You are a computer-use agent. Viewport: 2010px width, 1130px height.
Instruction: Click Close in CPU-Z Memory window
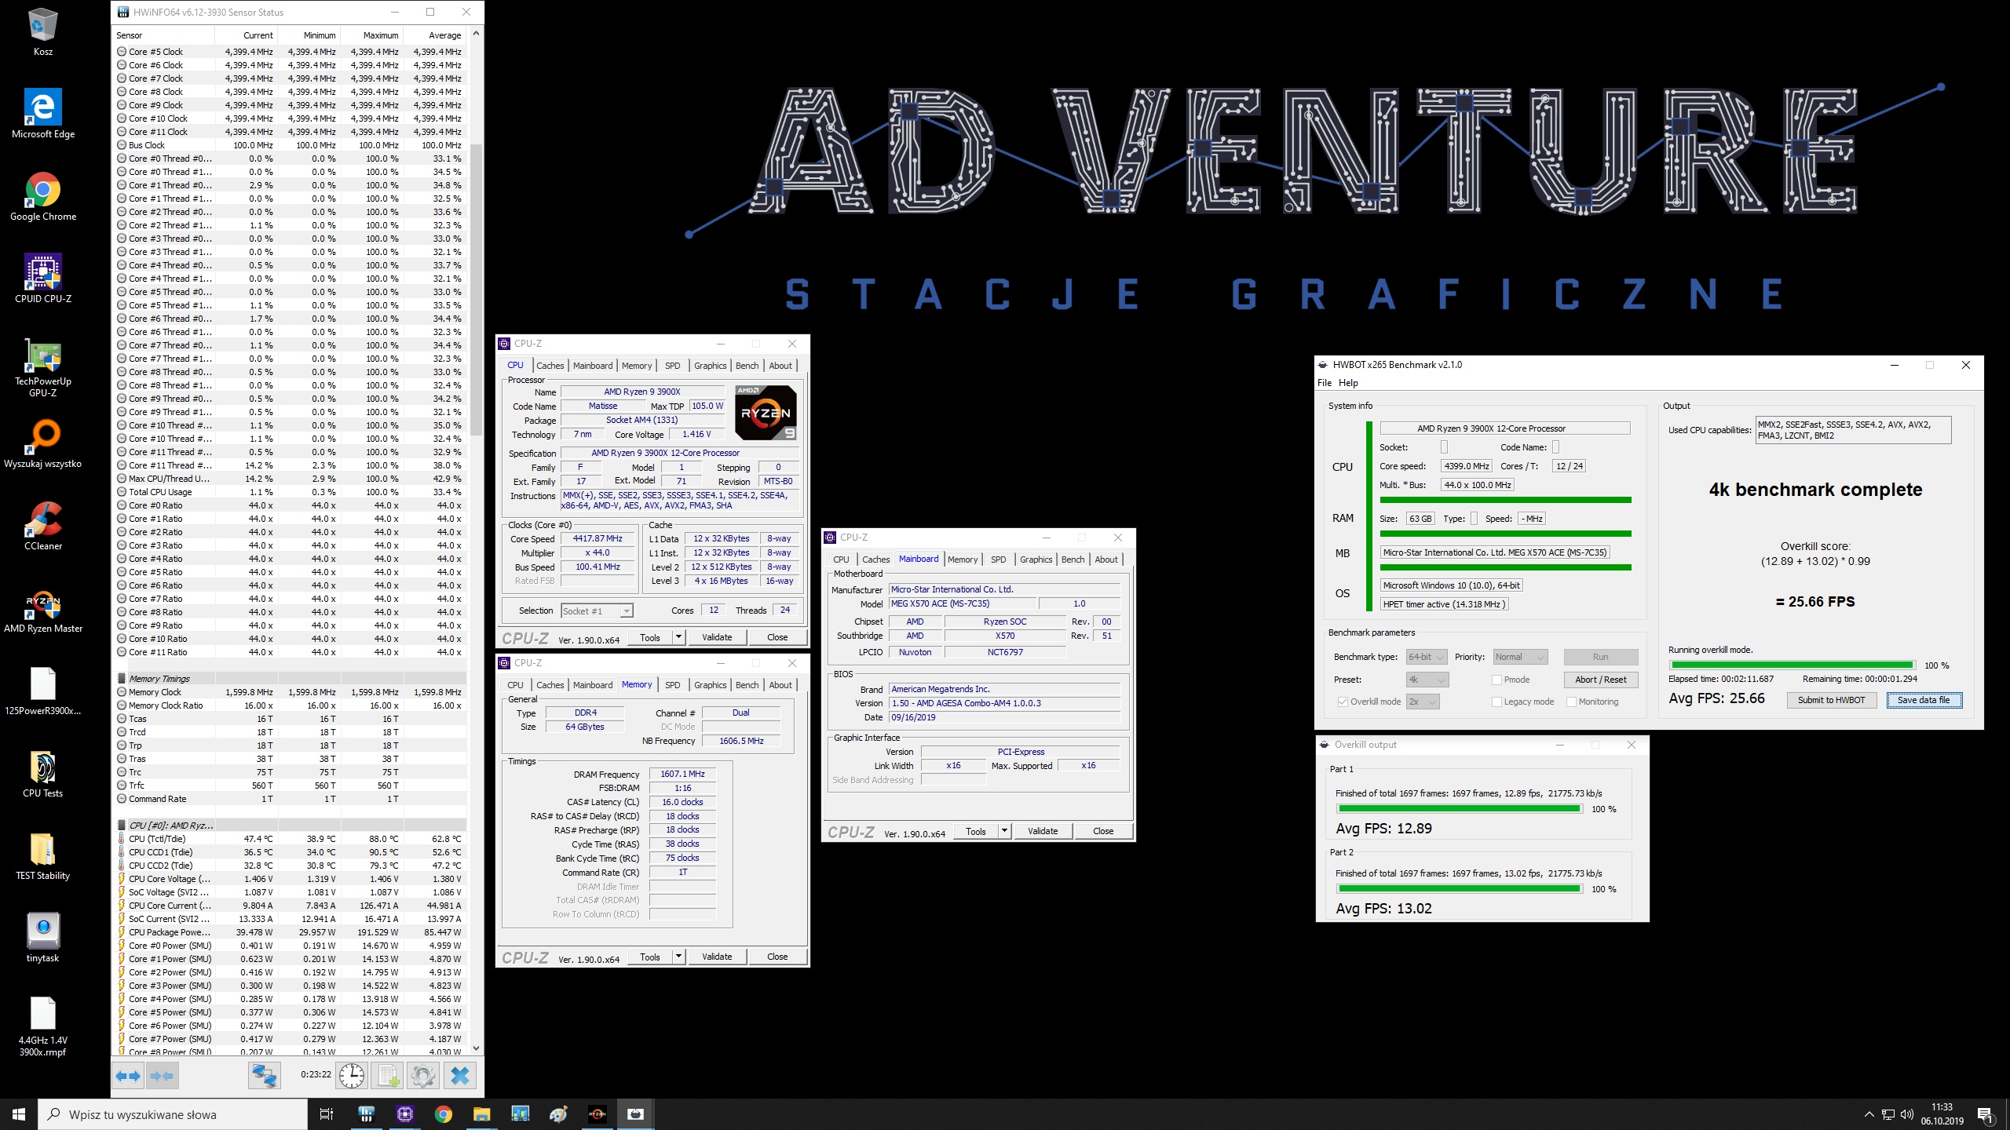coord(777,957)
